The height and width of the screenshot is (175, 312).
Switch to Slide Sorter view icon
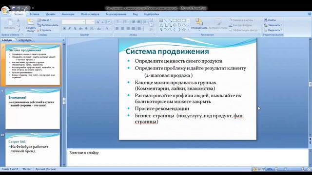259,169
